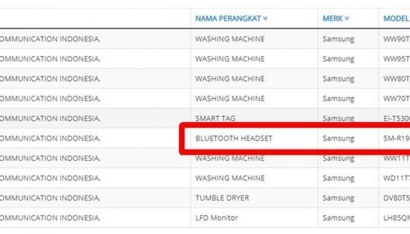This screenshot has height=234, width=410.
Task: Select the BLUETOOTH HEADSET device name
Action: point(234,138)
